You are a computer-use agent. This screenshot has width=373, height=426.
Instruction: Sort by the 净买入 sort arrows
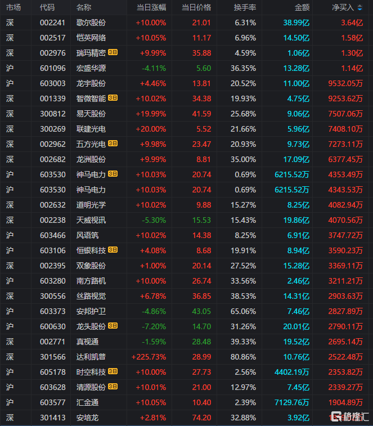(359, 8)
